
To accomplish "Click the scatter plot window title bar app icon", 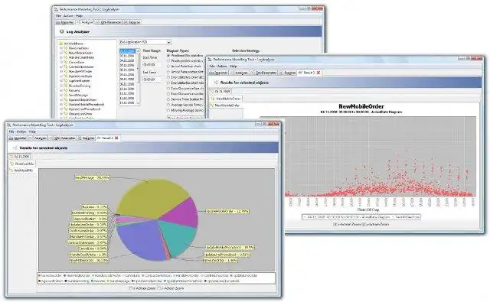I will (x=210, y=60).
